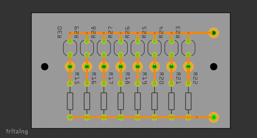This screenshot has width=257, height=138.
Task: Select the R27 silkscreen label
Action: (x=111, y=32)
